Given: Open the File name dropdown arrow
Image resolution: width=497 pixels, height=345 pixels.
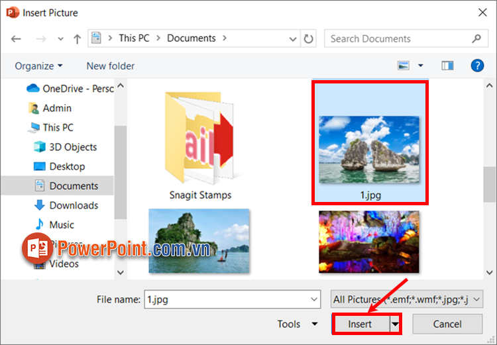Looking at the screenshot, I should coord(314,299).
